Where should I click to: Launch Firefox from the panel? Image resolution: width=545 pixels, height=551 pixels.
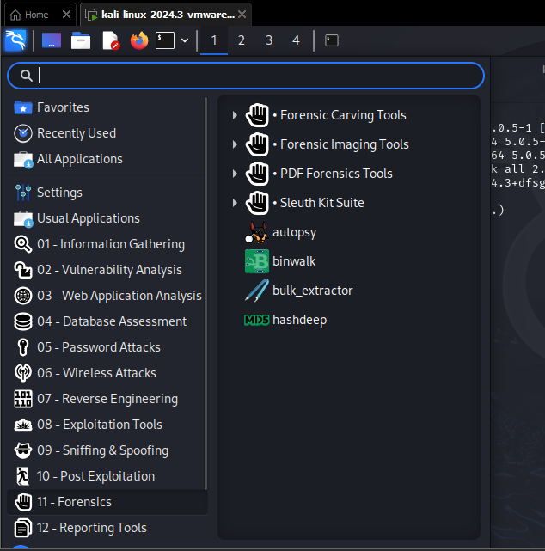pos(139,40)
